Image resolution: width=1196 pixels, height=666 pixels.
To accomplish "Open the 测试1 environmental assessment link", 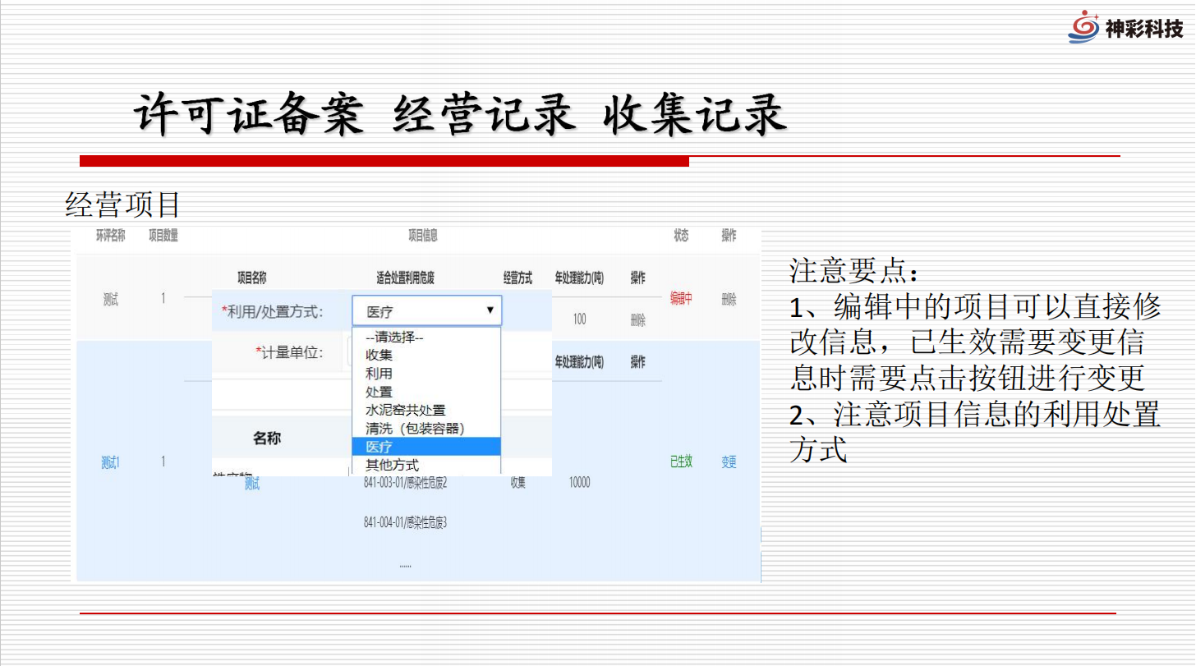I will click(110, 462).
